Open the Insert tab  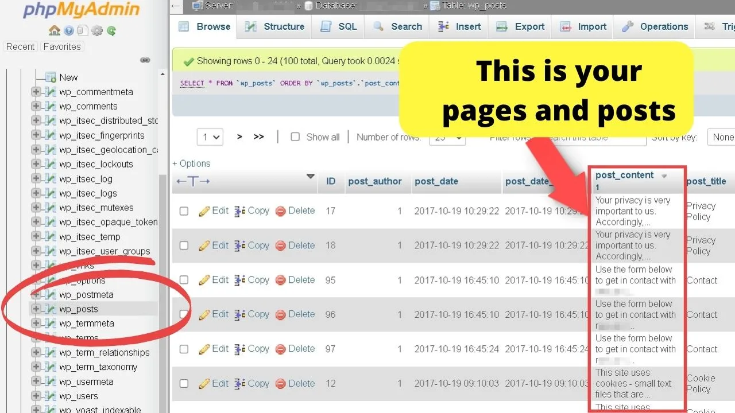[x=459, y=26]
